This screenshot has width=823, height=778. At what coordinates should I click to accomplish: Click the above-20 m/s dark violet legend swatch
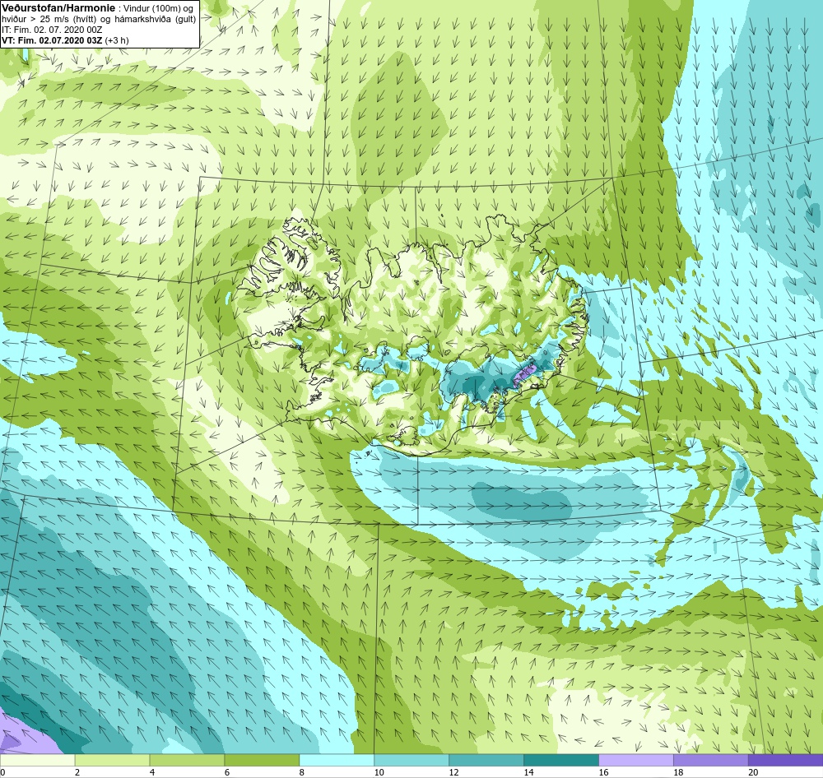786,760
